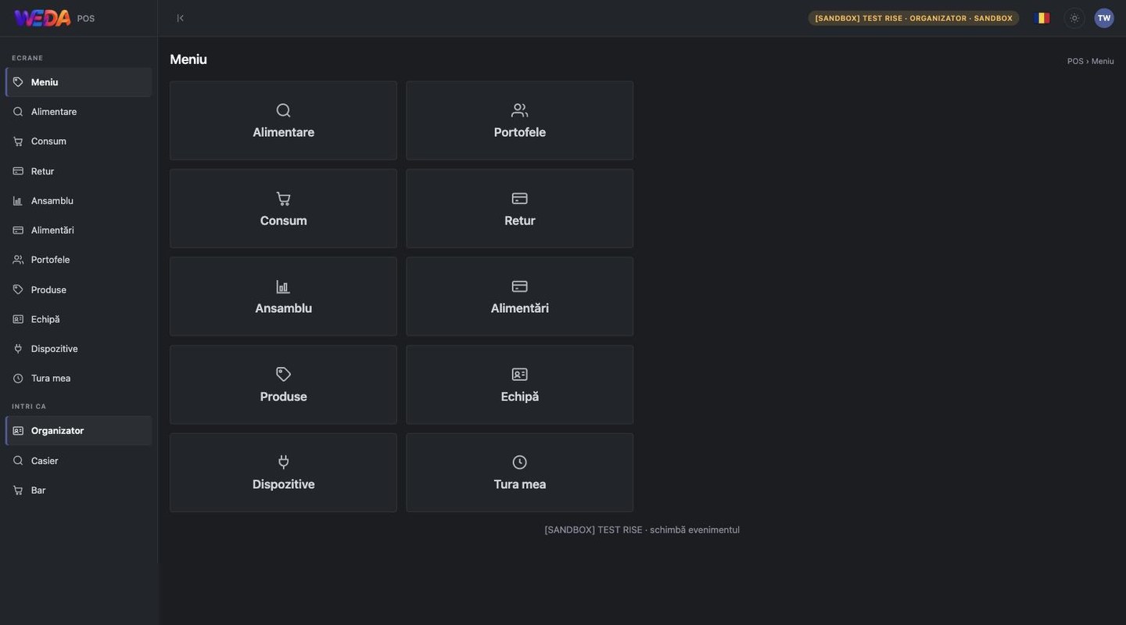Click the cart icon beside Consum in sidebar
Image resolution: width=1126 pixels, height=625 pixels.
click(x=18, y=142)
